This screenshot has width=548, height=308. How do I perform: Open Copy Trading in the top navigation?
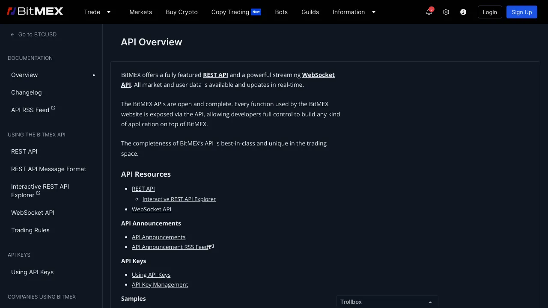[x=230, y=12]
